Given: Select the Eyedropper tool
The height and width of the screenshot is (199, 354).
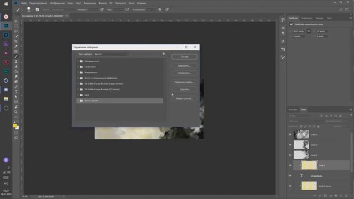Looking at the screenshot, I should coord(16,46).
